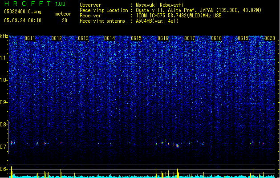Click the Receiving Location label
This screenshot has height=178, width=280.
click(x=104, y=10)
